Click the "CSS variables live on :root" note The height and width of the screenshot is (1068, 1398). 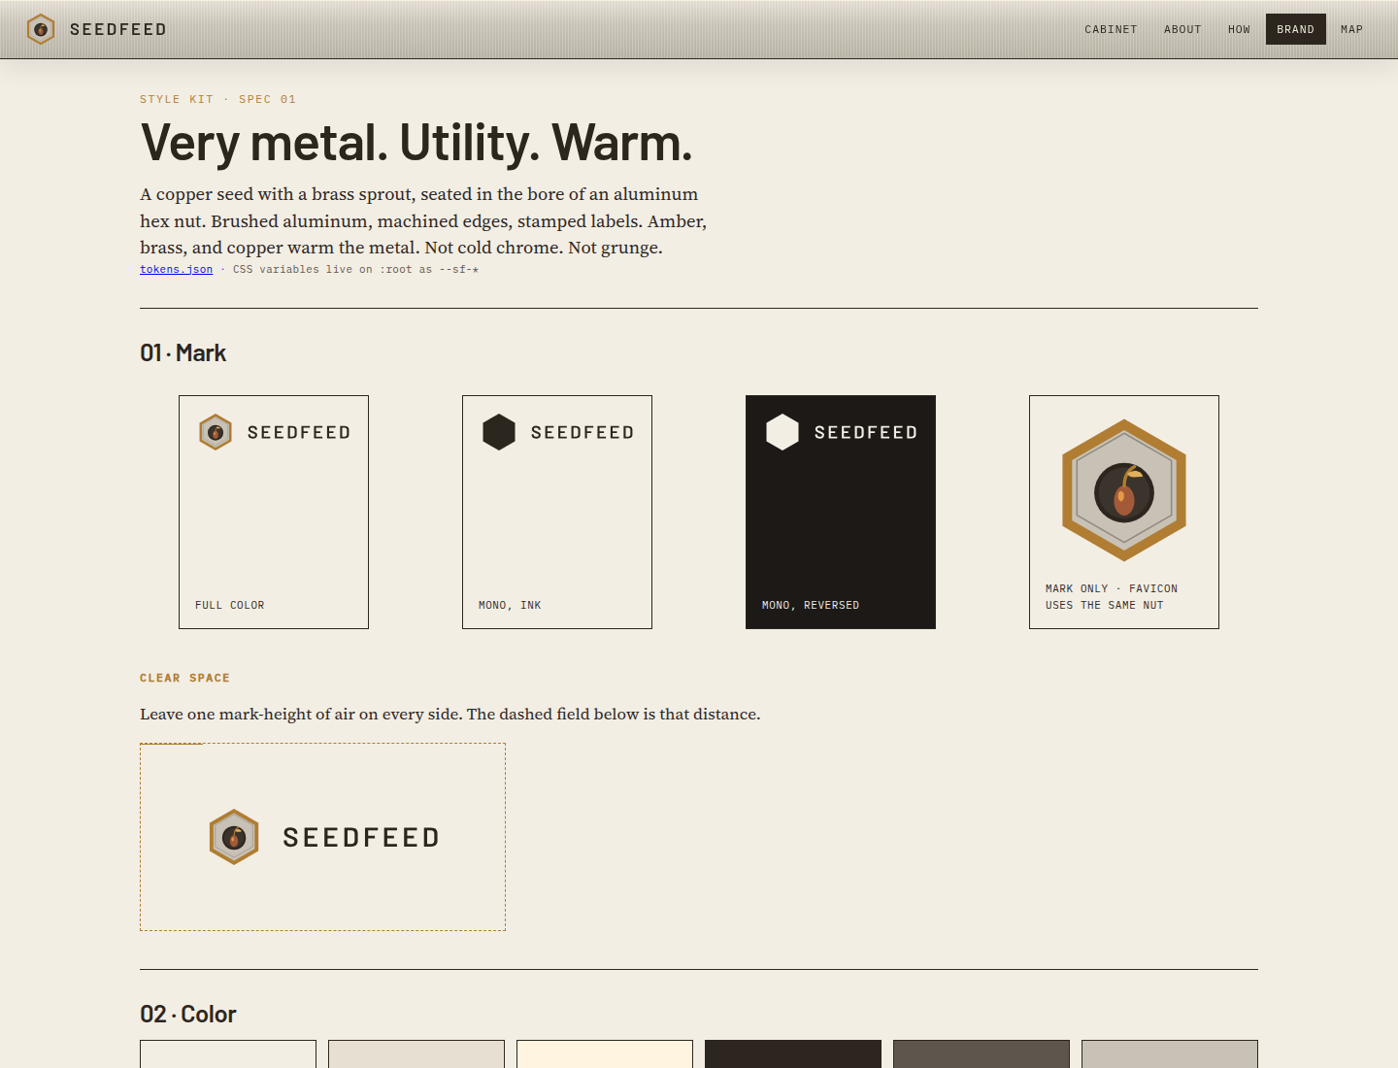[x=355, y=269]
